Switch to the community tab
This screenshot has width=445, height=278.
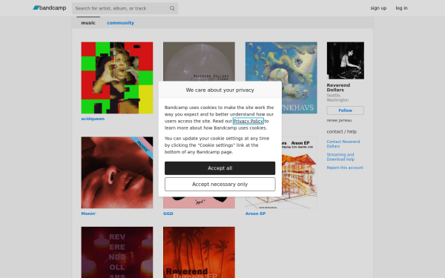120,23
